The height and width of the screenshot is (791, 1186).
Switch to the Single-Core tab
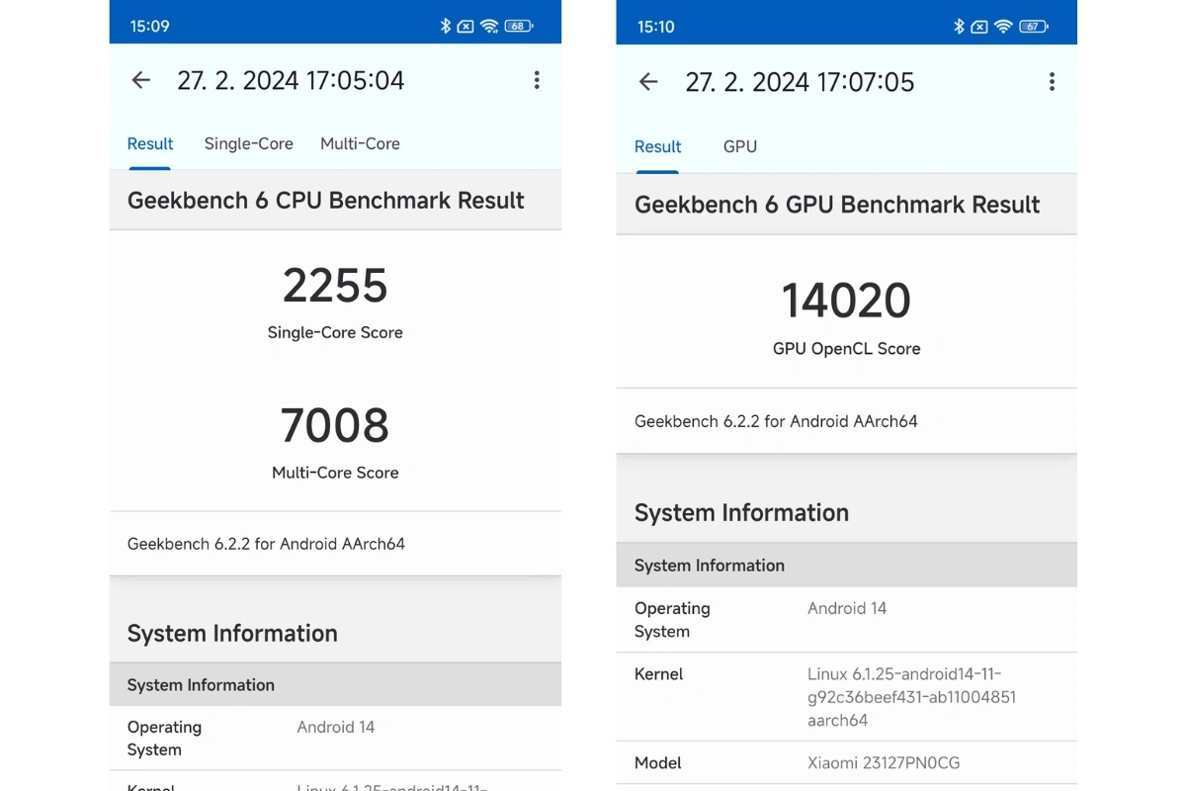[x=249, y=144]
